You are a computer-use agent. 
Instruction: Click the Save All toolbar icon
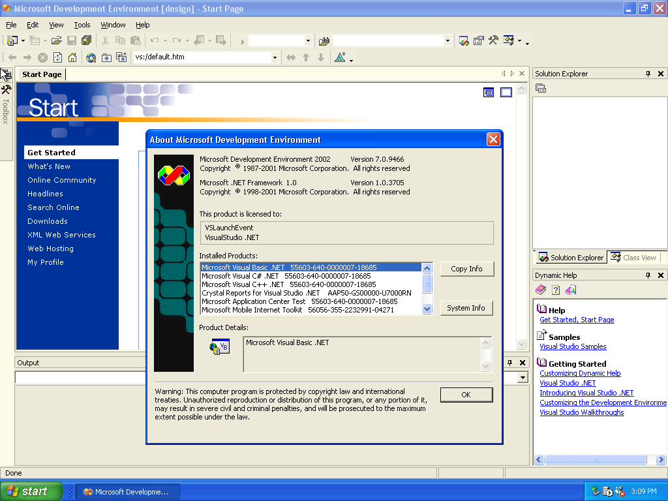pos(87,40)
